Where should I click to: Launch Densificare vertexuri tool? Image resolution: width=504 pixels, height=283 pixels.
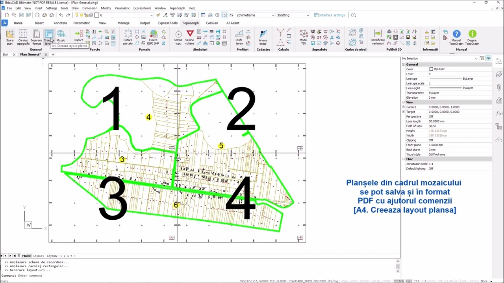pyautogui.click(x=378, y=37)
